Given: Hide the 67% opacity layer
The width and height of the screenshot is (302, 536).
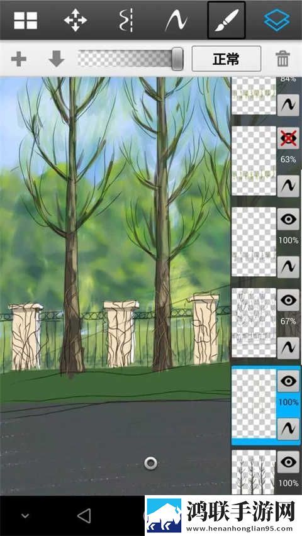Looking at the screenshot, I should [288, 300].
